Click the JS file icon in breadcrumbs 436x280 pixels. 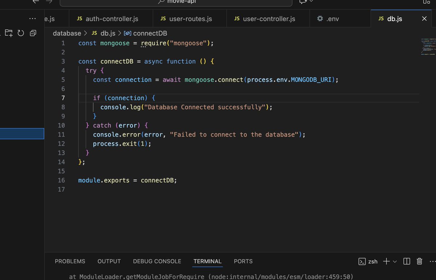coord(94,33)
